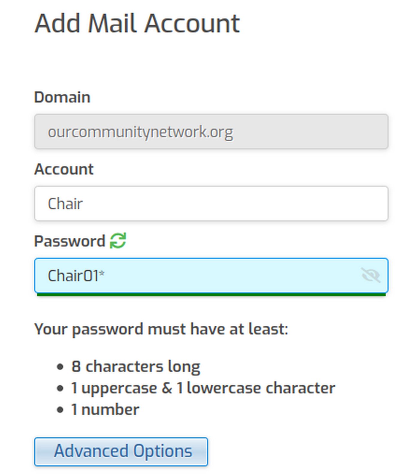Click the Password label text
Screen dimensions: 415x476
pos(69,241)
